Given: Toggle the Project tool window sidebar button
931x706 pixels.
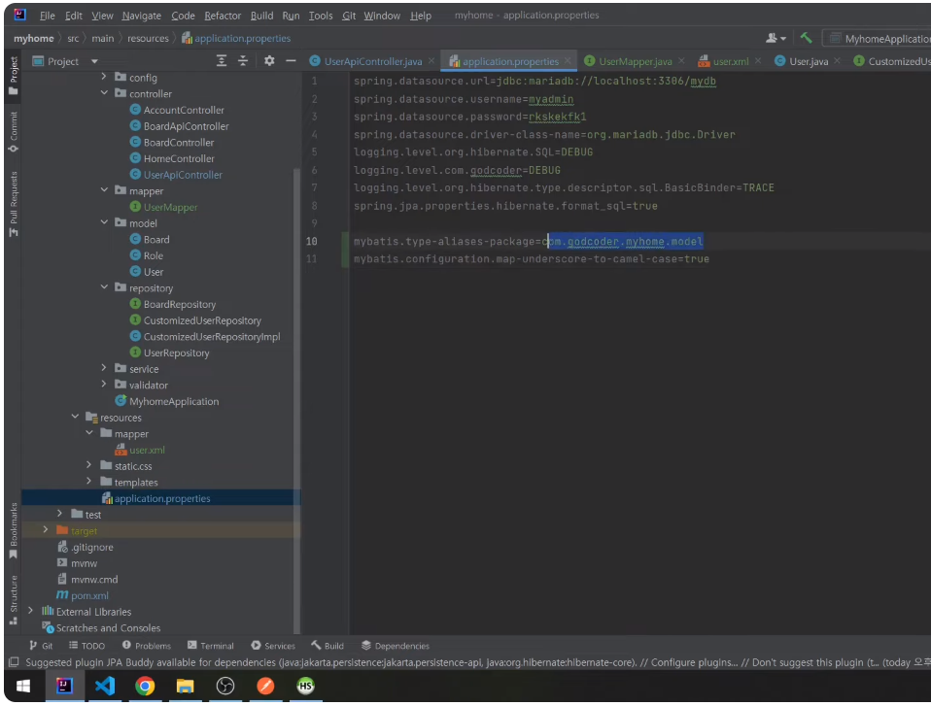Looking at the screenshot, I should point(13,76).
